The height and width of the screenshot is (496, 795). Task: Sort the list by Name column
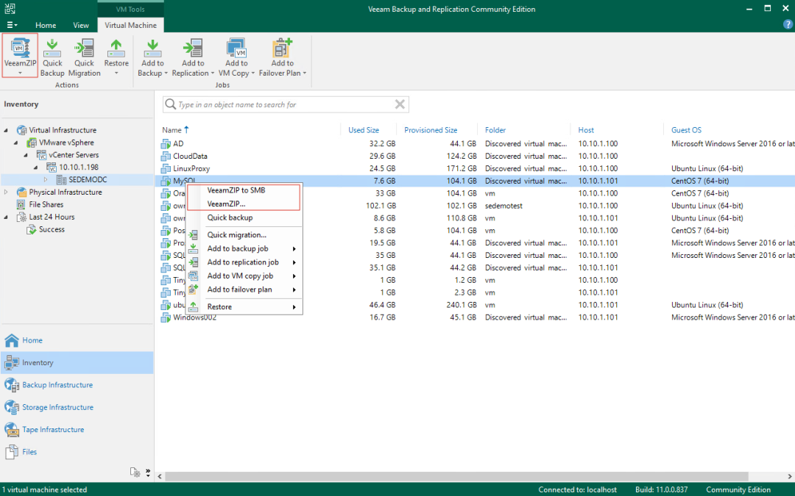pyautogui.click(x=172, y=130)
